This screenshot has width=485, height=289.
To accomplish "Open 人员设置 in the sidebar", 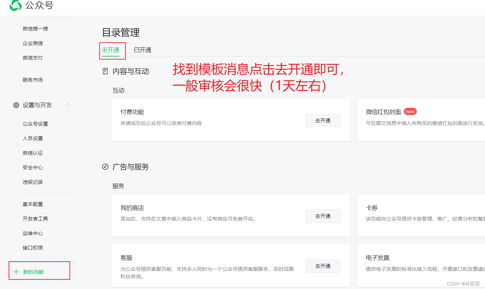I will tap(33, 139).
